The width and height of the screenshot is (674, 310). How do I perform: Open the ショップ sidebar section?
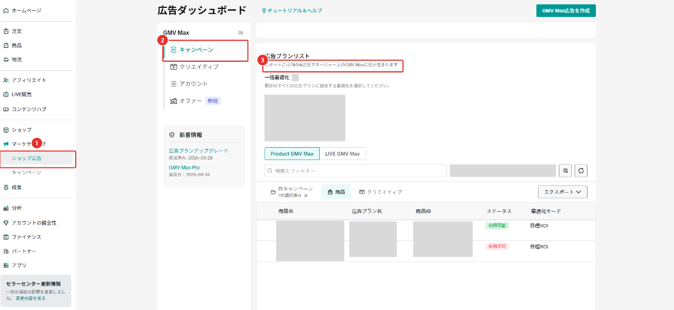[x=21, y=130]
